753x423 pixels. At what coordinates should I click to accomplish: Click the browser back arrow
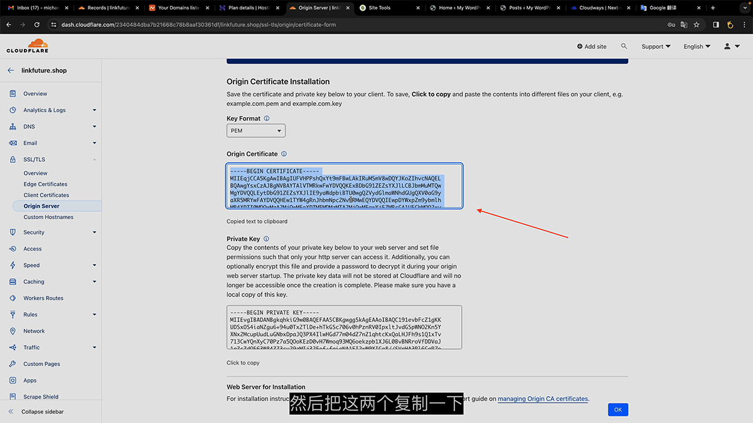pyautogui.click(x=9, y=24)
